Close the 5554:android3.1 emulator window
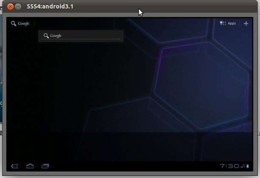Image resolution: width=260 pixels, height=178 pixels. 10,7
